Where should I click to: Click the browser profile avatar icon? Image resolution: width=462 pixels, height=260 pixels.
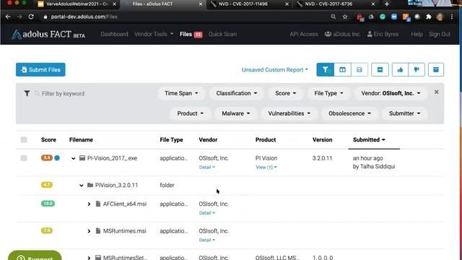440,17
